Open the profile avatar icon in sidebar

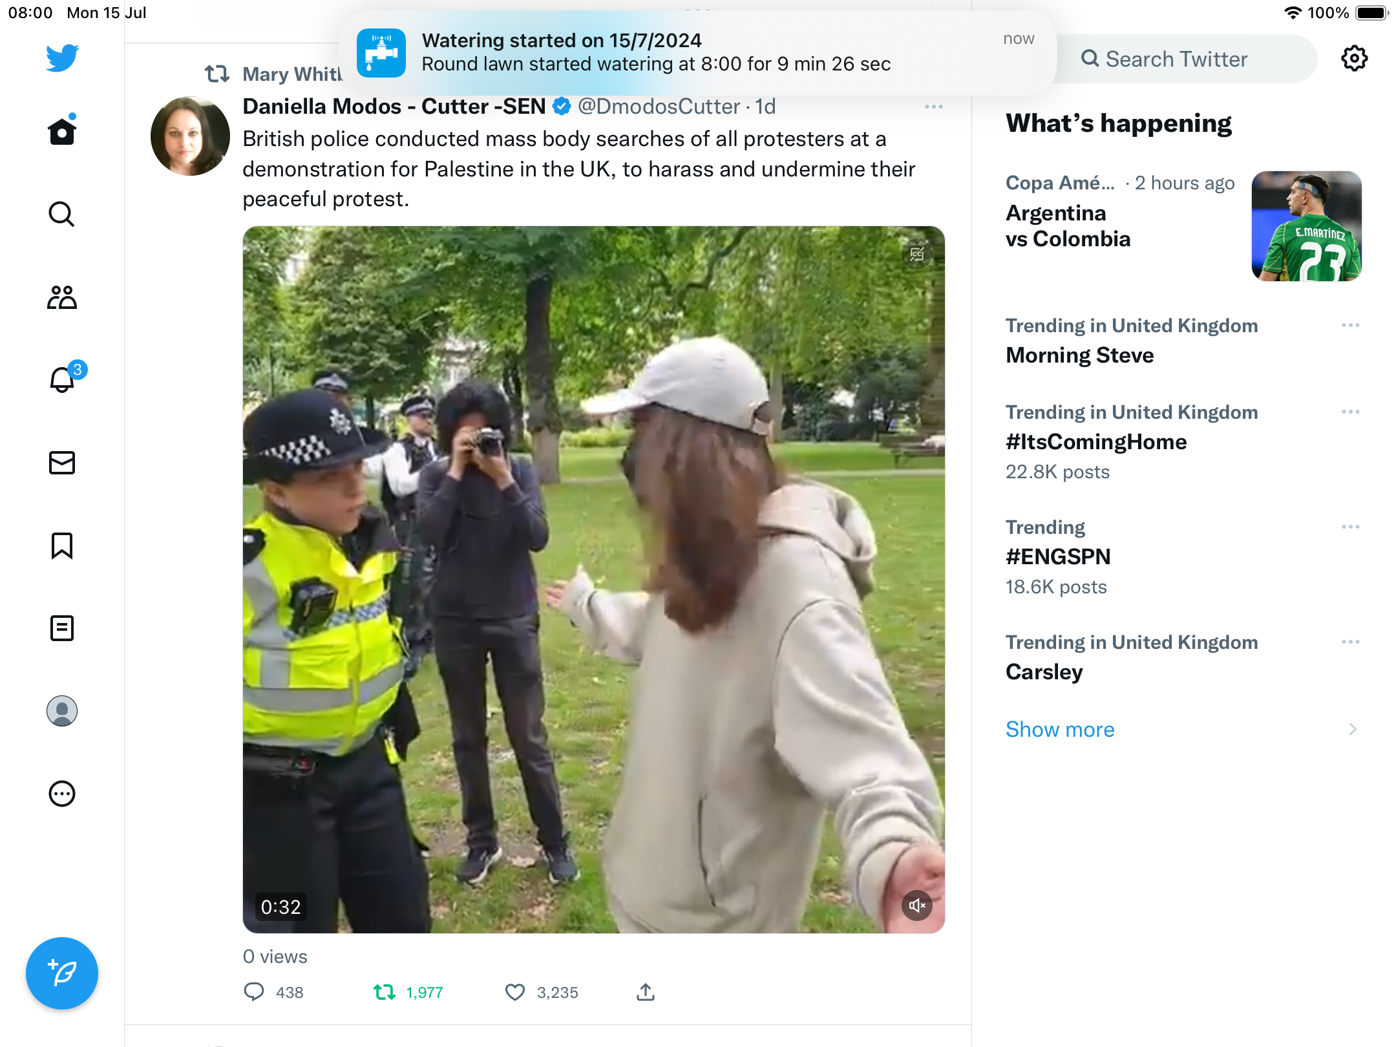point(62,711)
